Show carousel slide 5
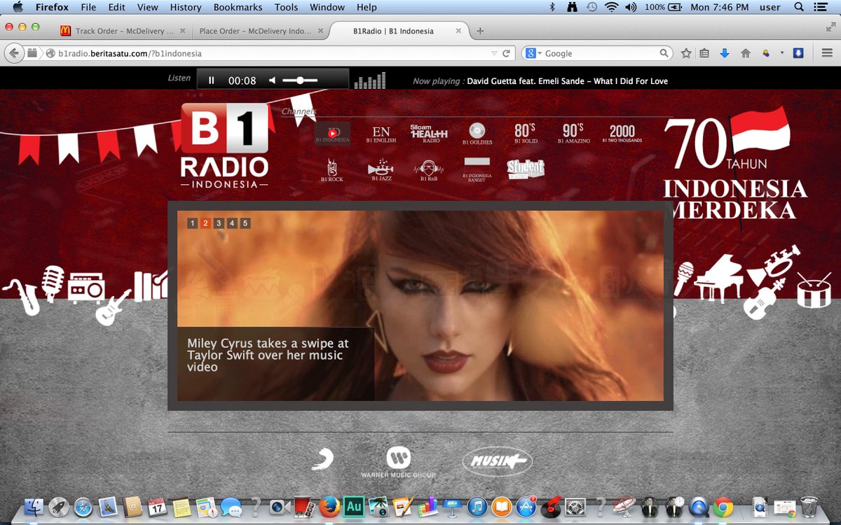Screen dimensions: 841x525 click(245, 223)
